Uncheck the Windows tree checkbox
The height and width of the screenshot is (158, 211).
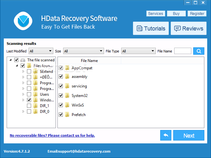tap(29, 100)
